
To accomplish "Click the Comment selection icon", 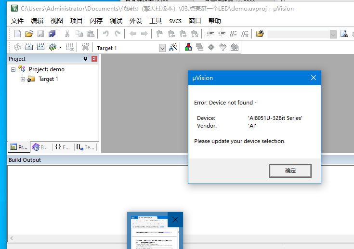I will tap(233, 34).
